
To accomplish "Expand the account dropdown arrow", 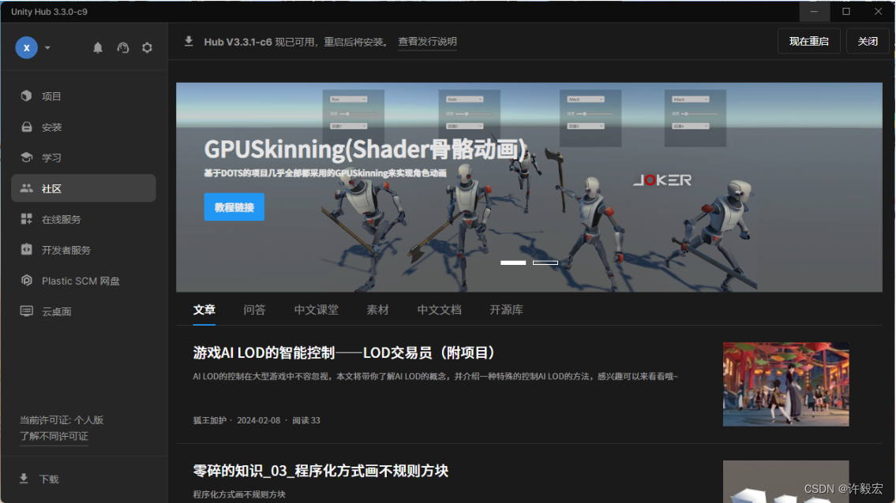I will tap(47, 48).
